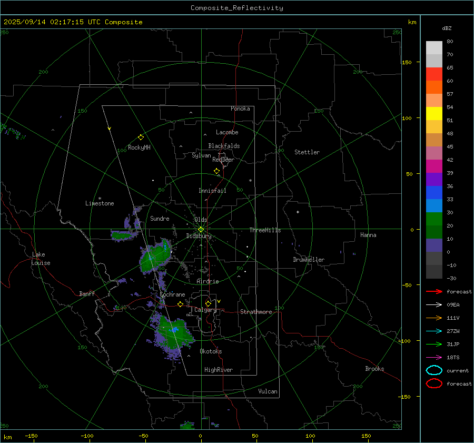The height and width of the screenshot is (443, 474).
Task: Select the dark orange 57-60 dBZ swatch
Action: (434, 87)
